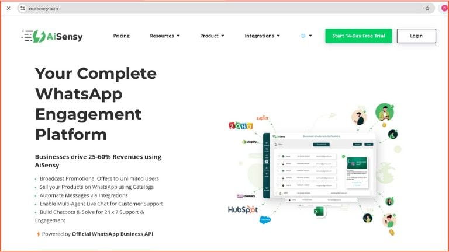Click the HubSpot logo in illustration

pos(243,210)
